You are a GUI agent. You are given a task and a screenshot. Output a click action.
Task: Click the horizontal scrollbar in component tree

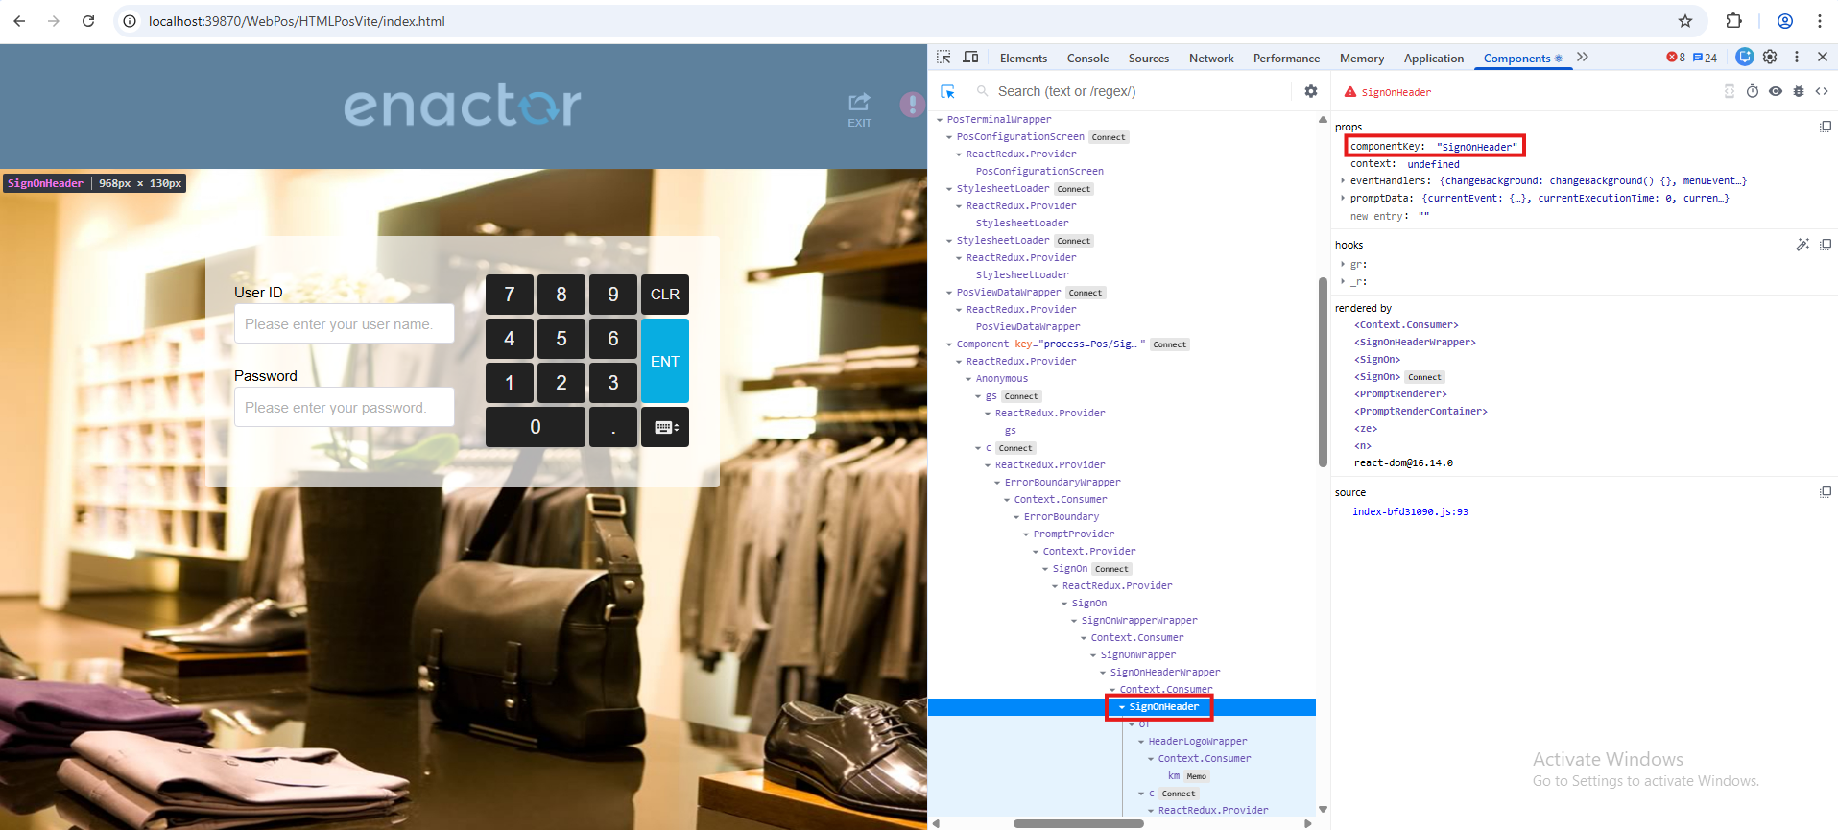tap(1078, 823)
